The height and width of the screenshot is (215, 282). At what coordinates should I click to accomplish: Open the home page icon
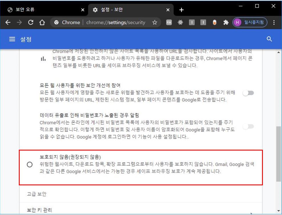click(x=42, y=22)
